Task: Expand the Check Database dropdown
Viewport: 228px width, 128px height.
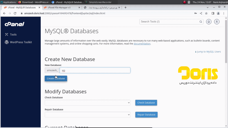Action: 87,103
